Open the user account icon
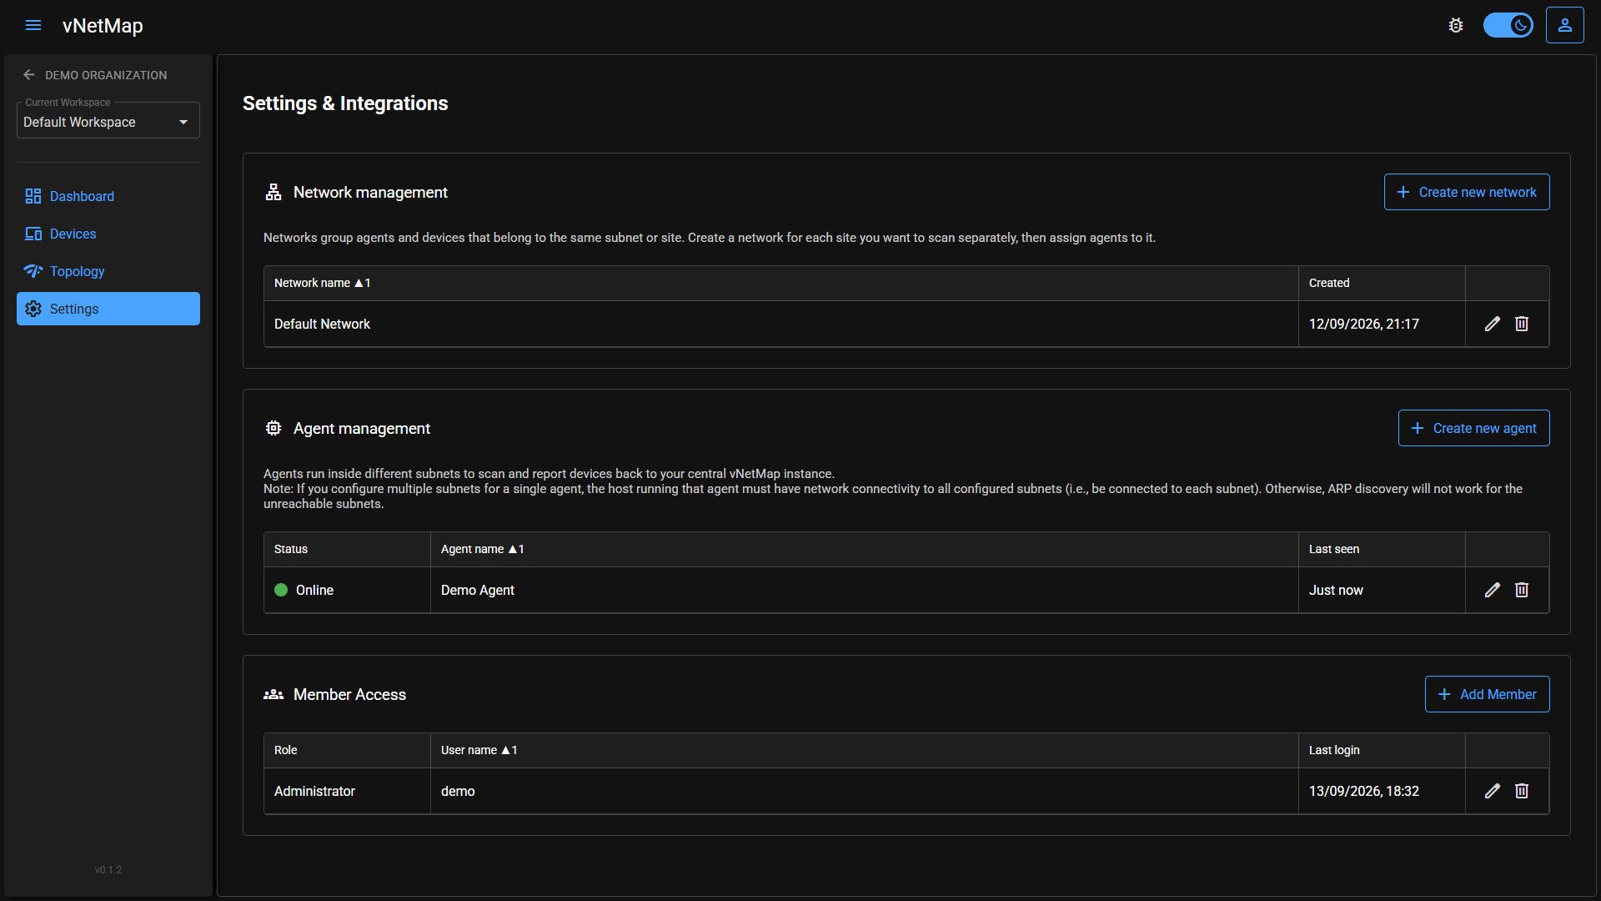1601x901 pixels. tap(1564, 25)
